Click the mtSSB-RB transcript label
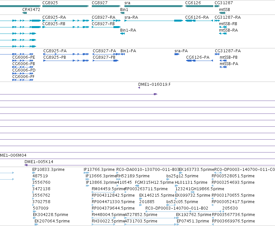This screenshot has width=275, height=226. [228, 24]
